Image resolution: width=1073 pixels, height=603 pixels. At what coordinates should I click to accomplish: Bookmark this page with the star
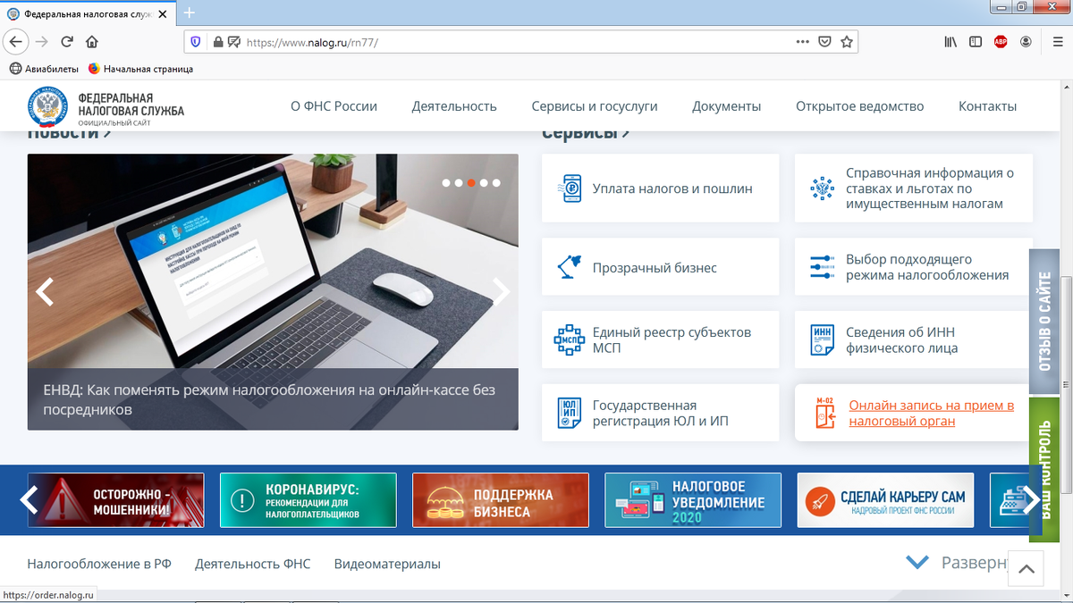click(847, 41)
